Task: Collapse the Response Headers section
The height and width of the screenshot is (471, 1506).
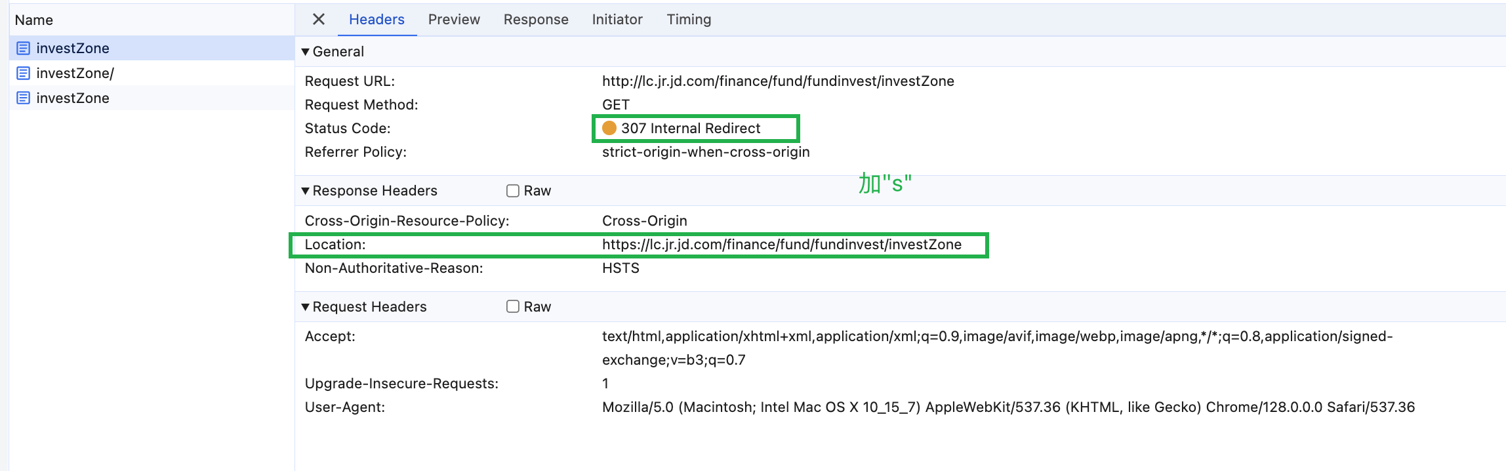Action: tap(306, 191)
